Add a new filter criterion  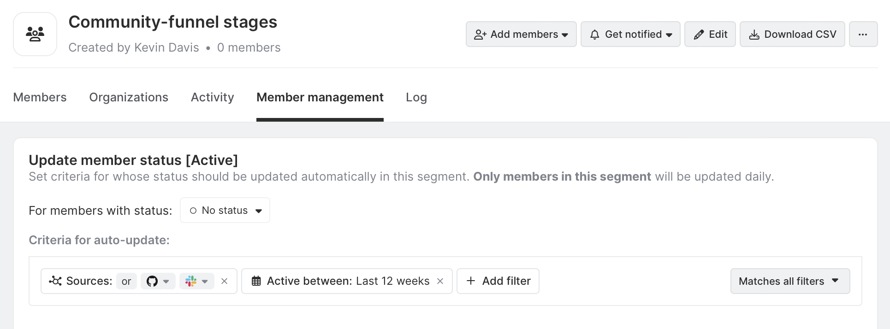[498, 281]
